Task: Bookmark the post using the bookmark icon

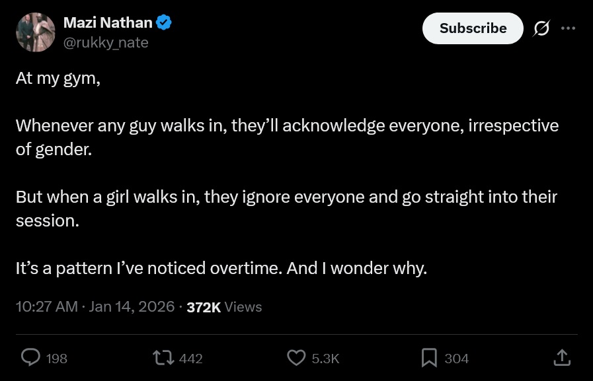Action: tap(429, 358)
